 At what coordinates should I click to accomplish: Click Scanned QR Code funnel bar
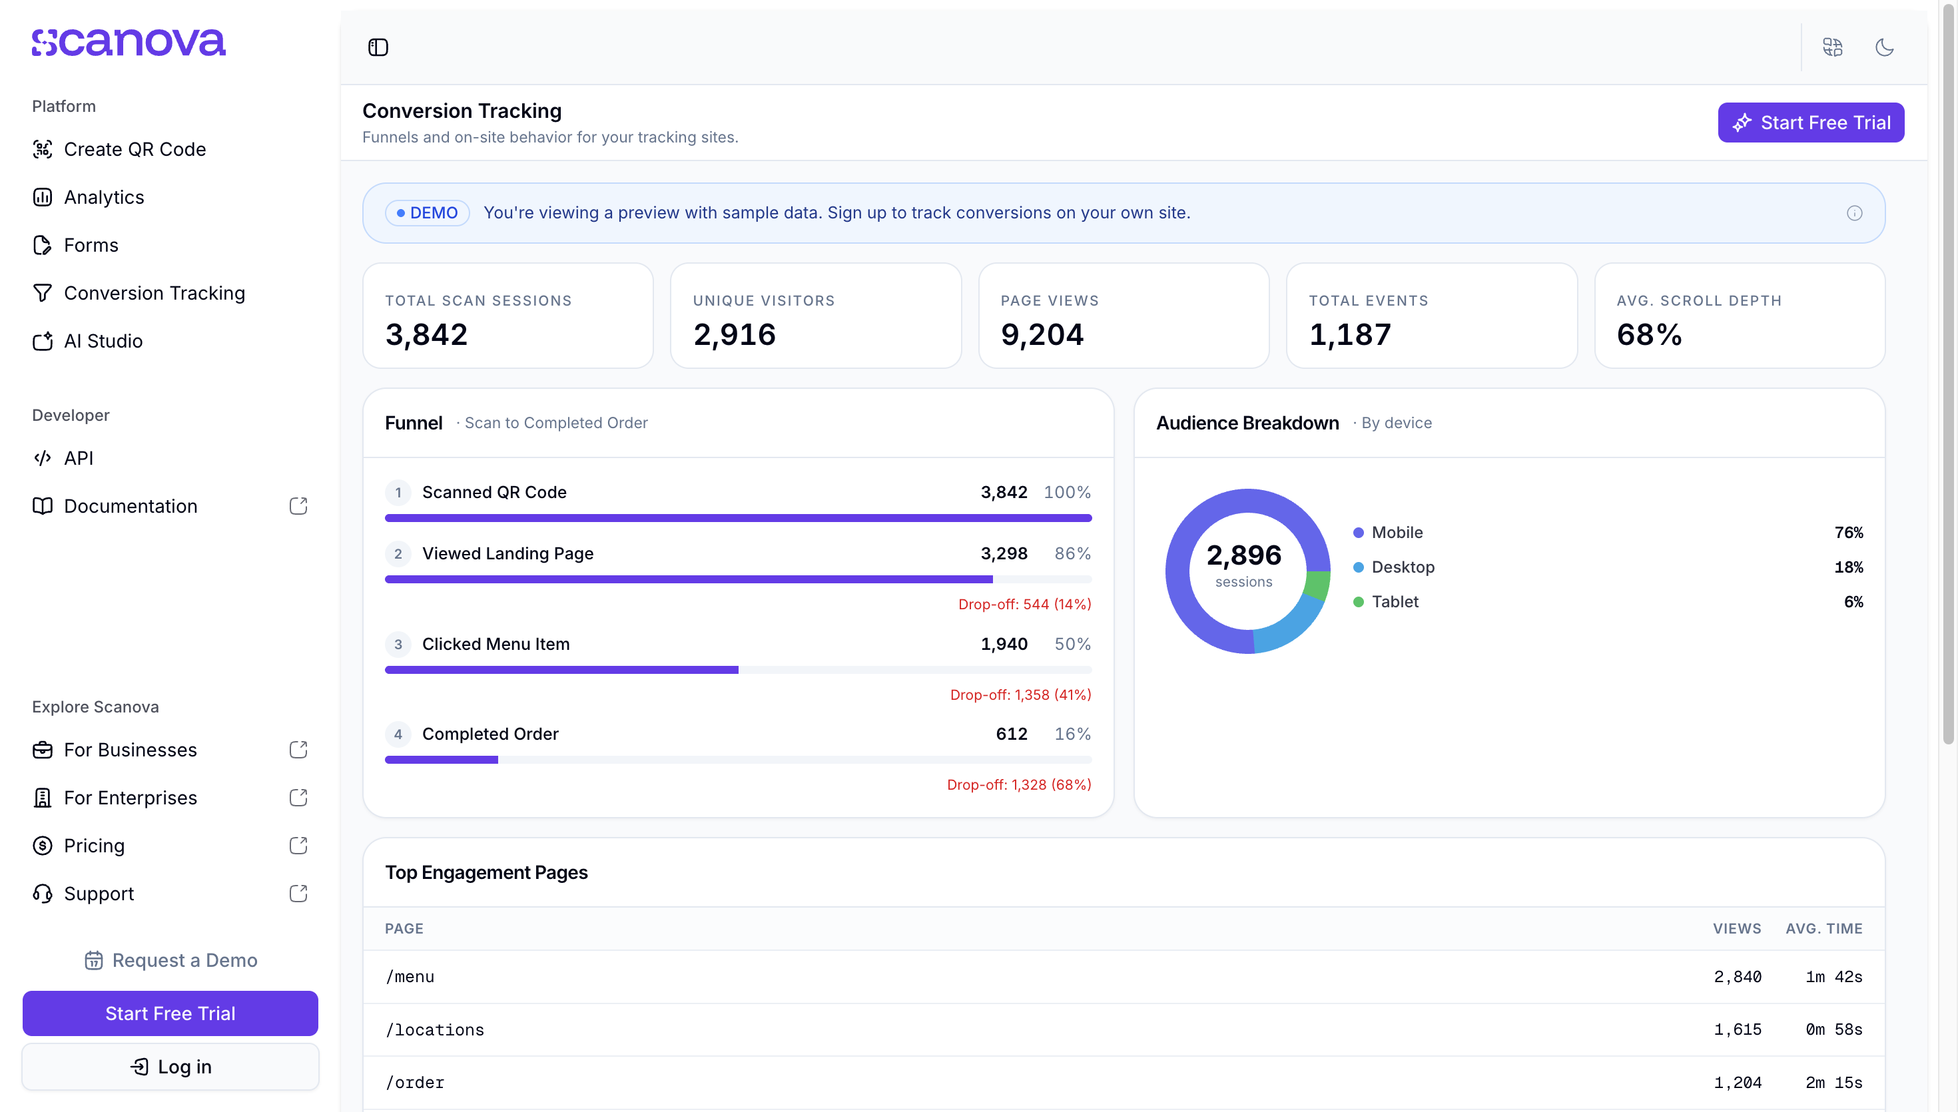click(x=739, y=519)
